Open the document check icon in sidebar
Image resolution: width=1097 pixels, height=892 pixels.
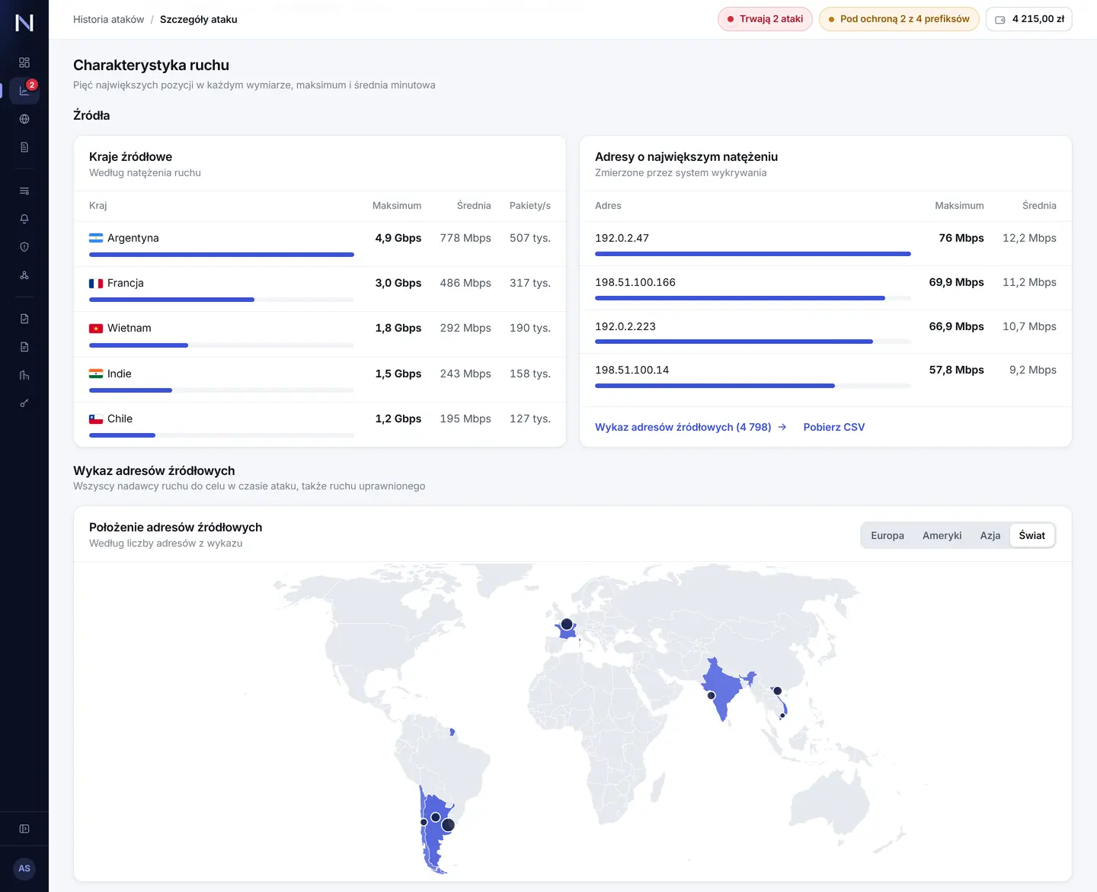click(x=24, y=319)
